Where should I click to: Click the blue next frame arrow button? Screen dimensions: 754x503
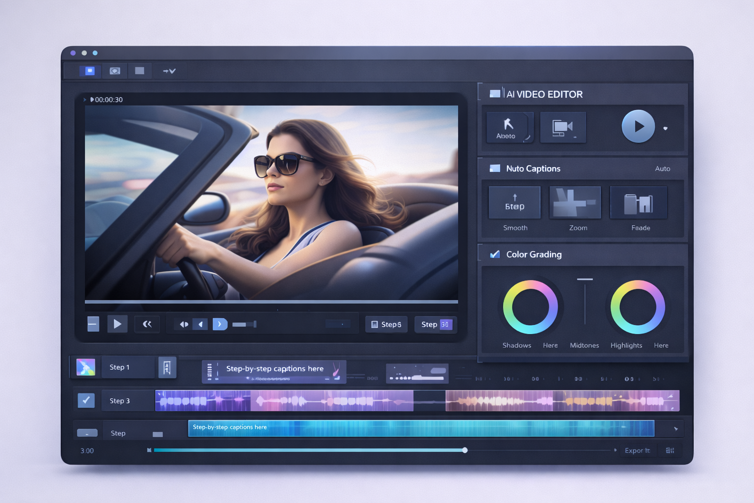click(x=220, y=324)
